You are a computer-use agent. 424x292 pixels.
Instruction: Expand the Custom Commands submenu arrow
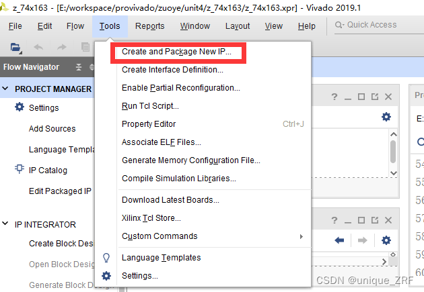302,236
